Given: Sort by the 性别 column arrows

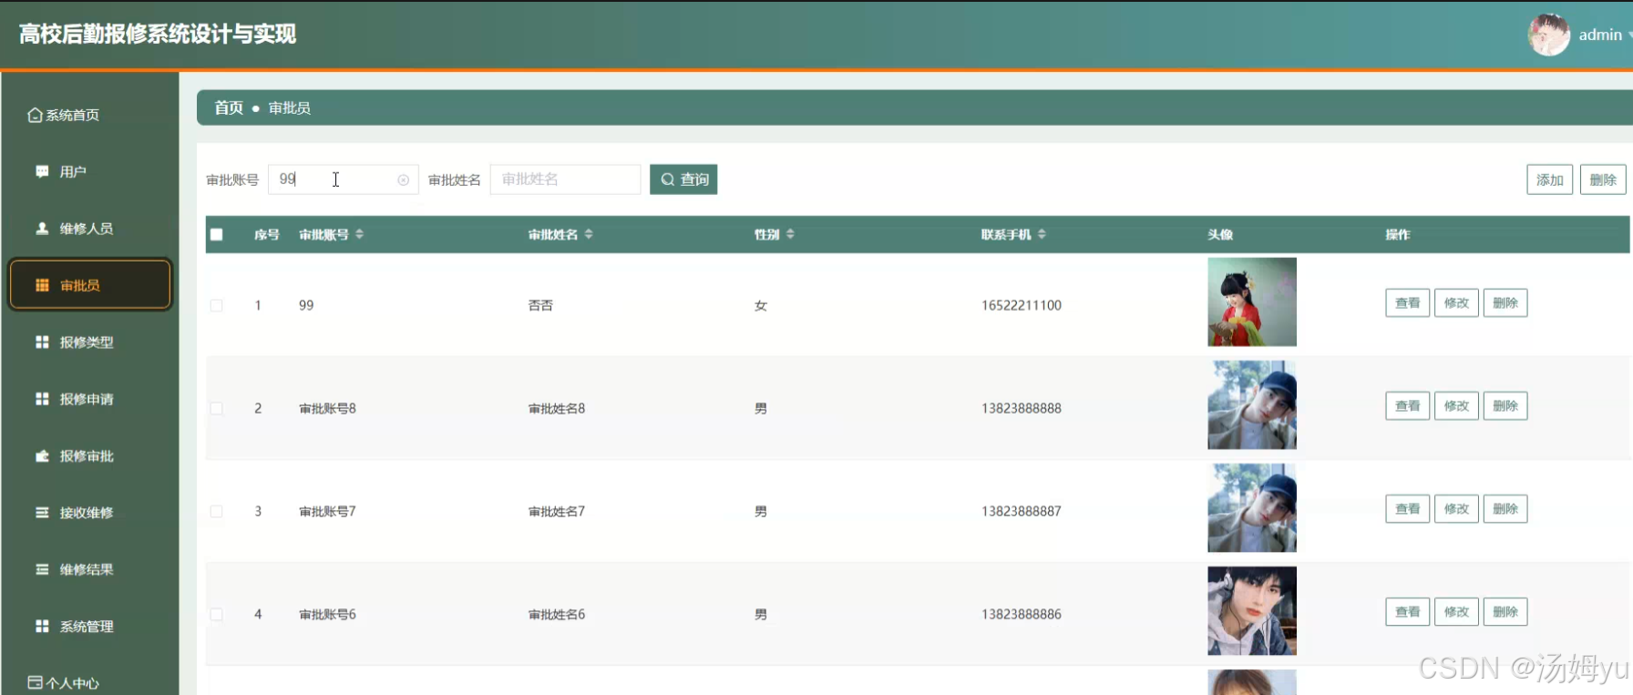Looking at the screenshot, I should tap(790, 234).
